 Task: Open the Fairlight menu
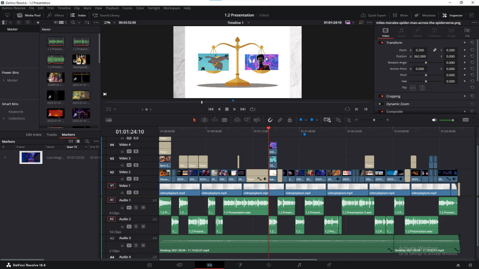tap(153, 8)
